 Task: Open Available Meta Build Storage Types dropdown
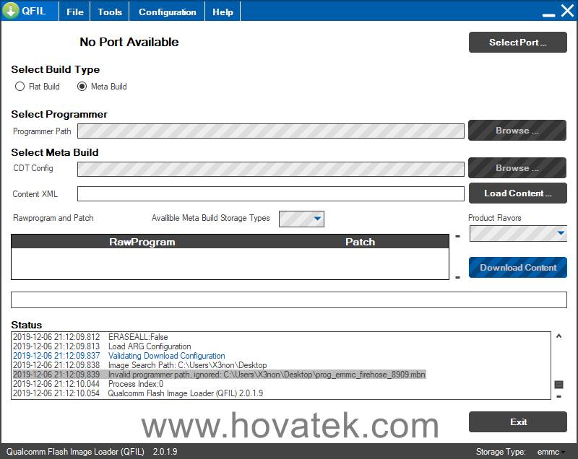coord(301,219)
